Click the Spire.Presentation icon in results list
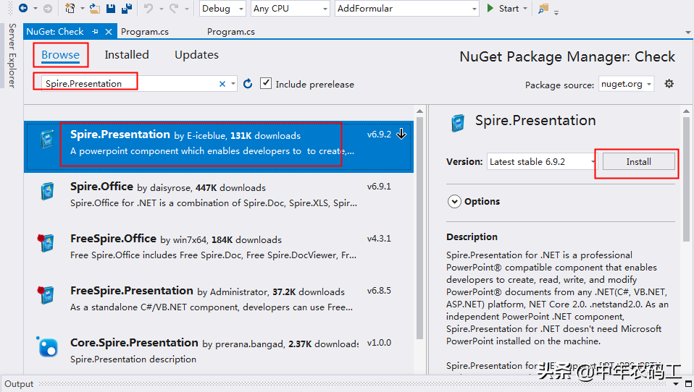 (47, 139)
